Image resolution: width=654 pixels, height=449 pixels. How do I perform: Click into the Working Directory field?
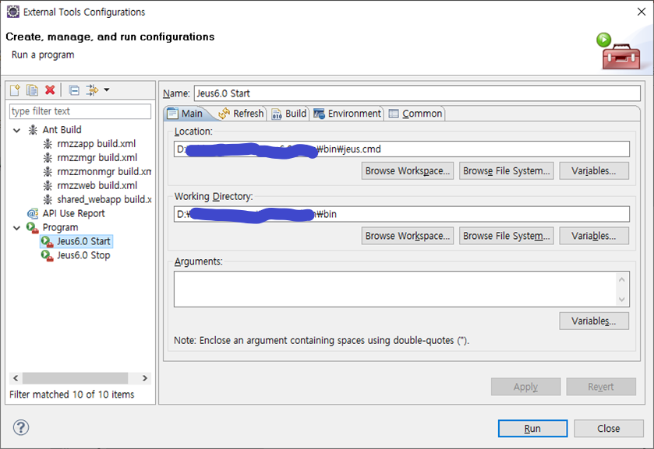(401, 214)
